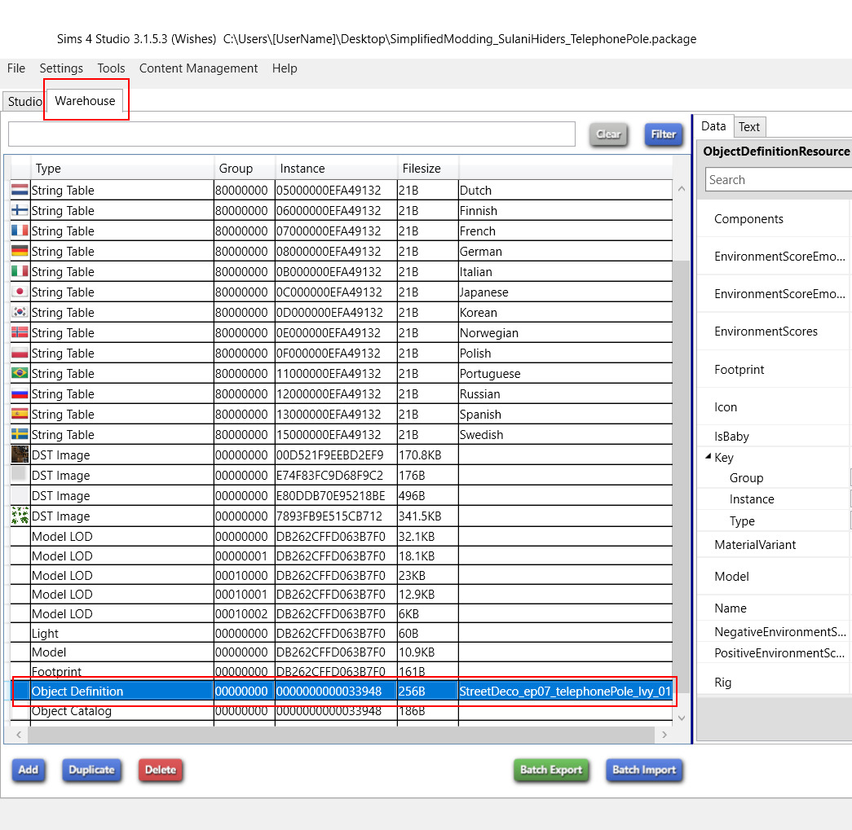Viewport: 852px width, 830px height.
Task: Click the Japanese flag icon
Action: click(20, 292)
